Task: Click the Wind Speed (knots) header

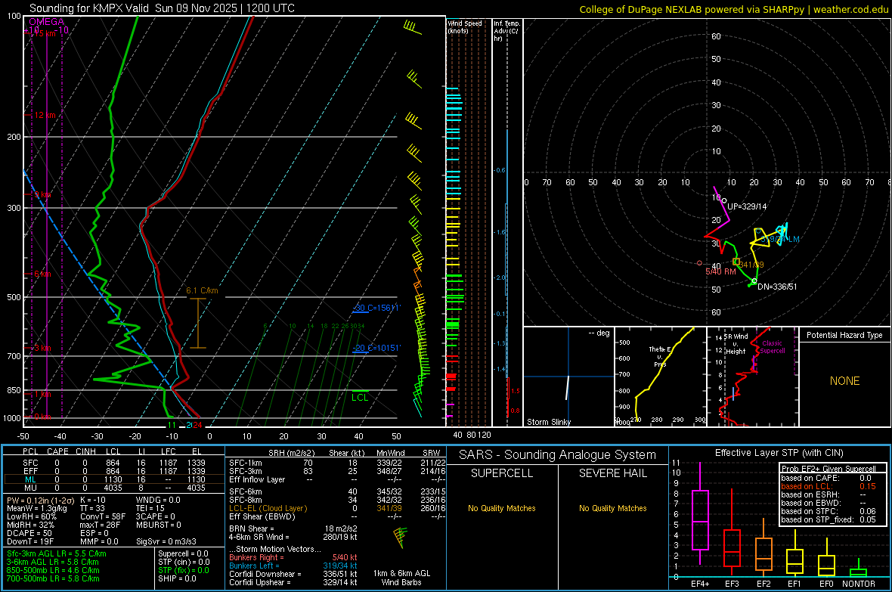Action: (x=465, y=26)
